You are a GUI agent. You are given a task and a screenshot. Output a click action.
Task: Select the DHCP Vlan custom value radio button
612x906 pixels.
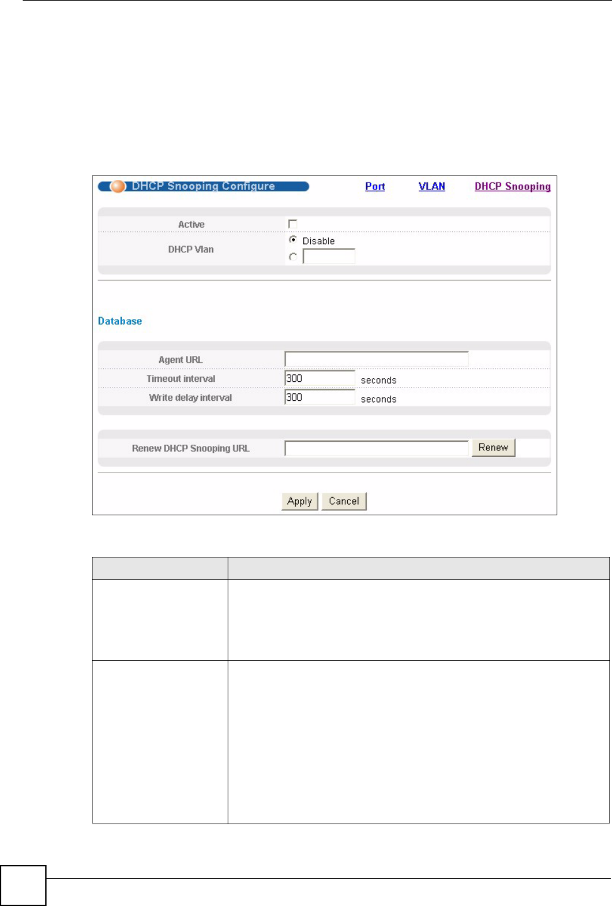point(293,257)
